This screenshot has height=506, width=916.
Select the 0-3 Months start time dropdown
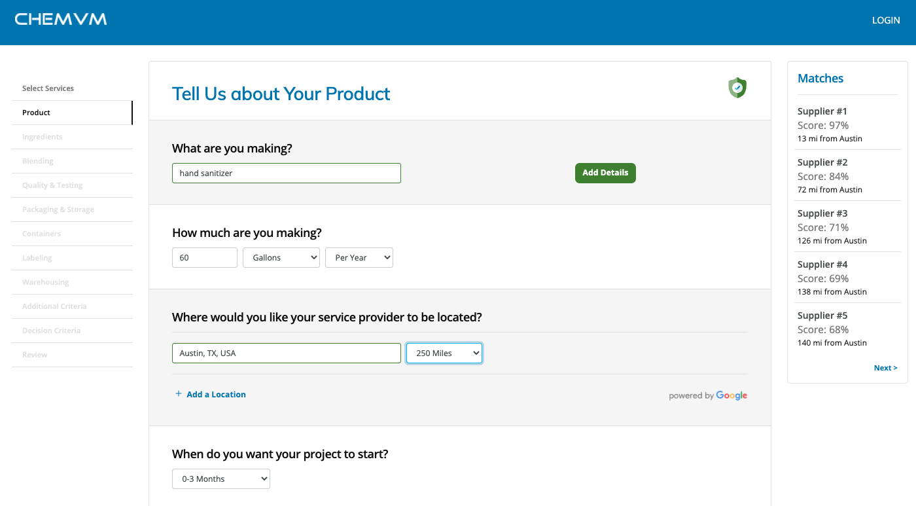point(220,479)
